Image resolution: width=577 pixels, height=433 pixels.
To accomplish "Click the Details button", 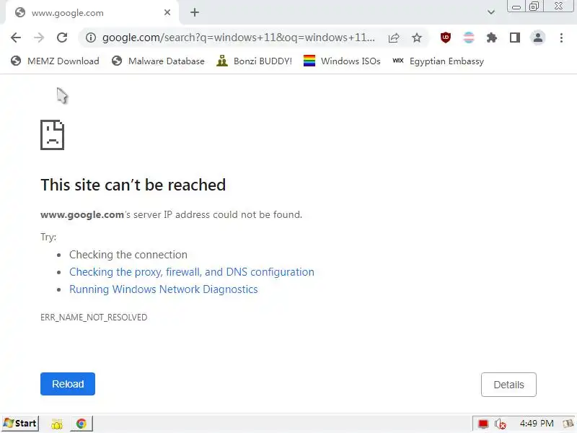I will coord(508,385).
